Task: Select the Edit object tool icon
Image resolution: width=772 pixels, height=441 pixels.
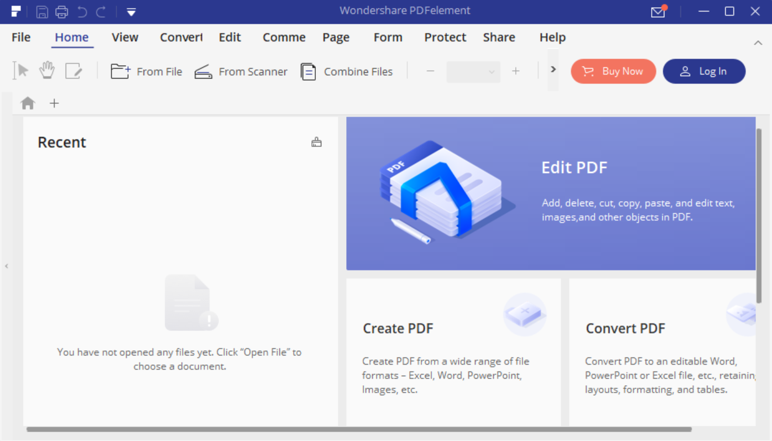Action: point(73,71)
